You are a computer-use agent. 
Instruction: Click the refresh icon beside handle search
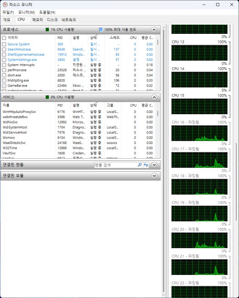(146, 165)
